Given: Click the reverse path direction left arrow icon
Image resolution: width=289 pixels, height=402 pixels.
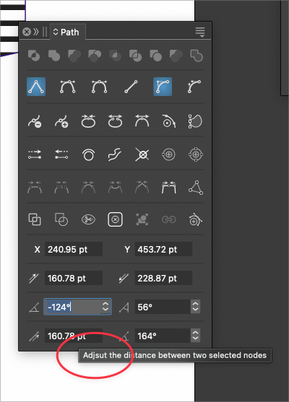Looking at the screenshot, I should [61, 154].
